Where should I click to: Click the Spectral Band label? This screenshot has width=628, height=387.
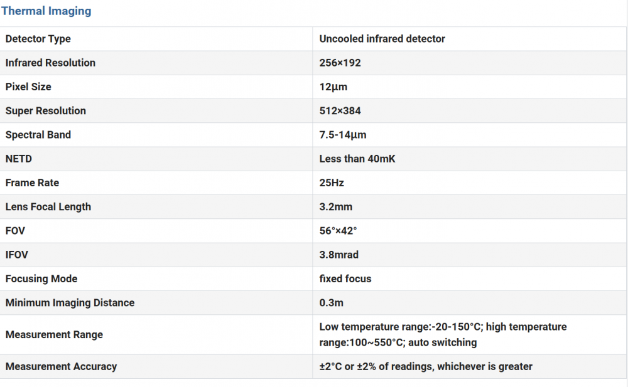pyautogui.click(x=38, y=135)
